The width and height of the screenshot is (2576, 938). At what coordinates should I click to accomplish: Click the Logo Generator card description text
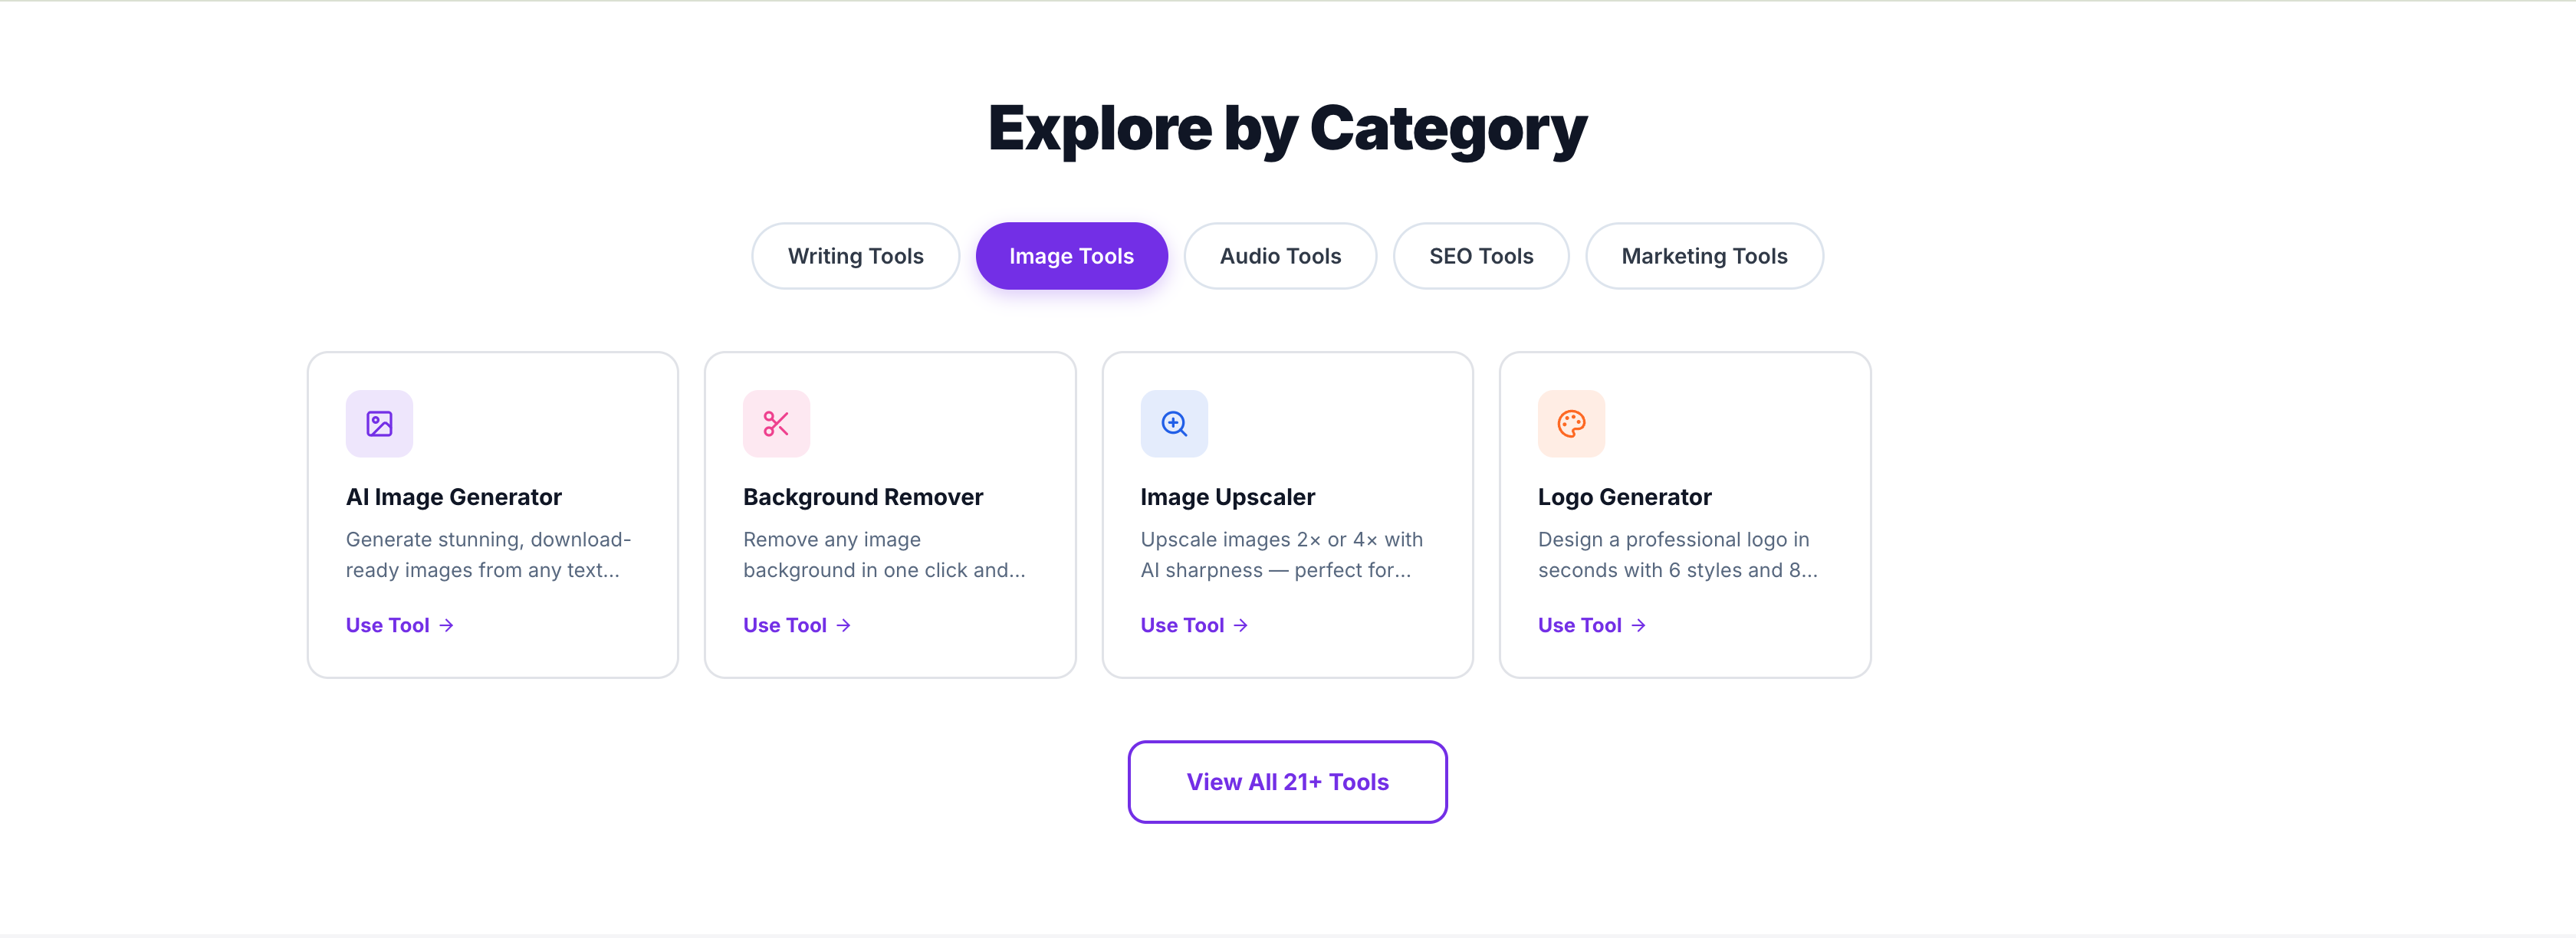[1677, 555]
